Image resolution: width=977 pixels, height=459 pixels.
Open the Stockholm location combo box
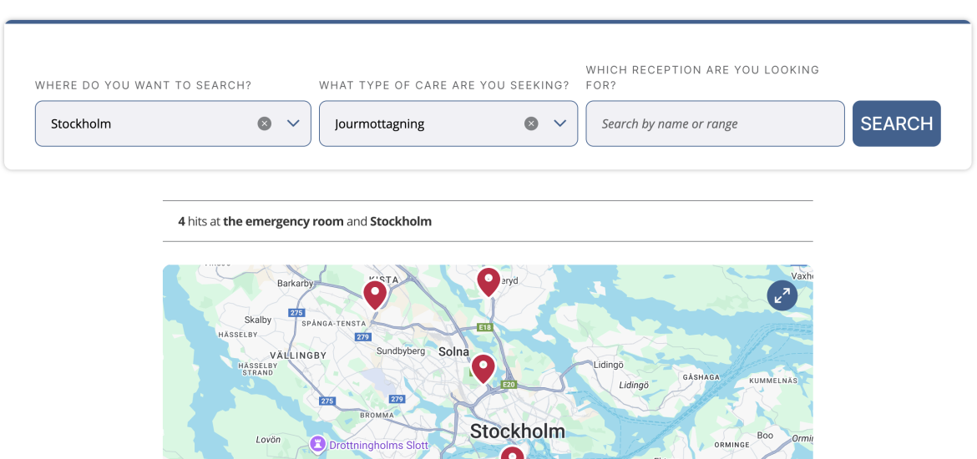point(173,124)
